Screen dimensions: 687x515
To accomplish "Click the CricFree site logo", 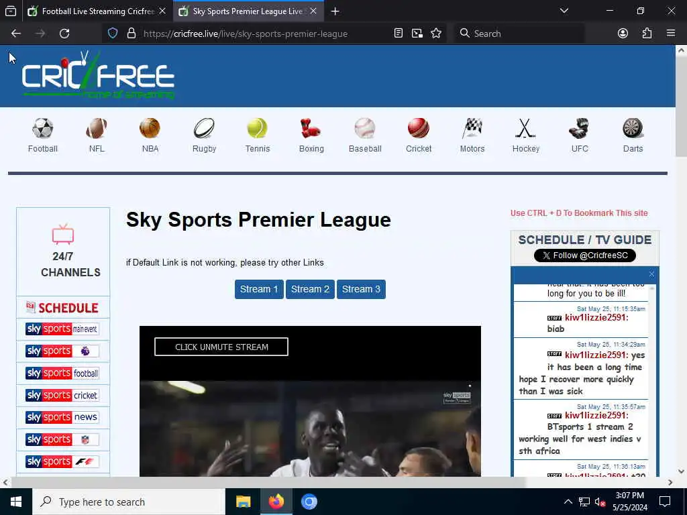I will pos(98,75).
